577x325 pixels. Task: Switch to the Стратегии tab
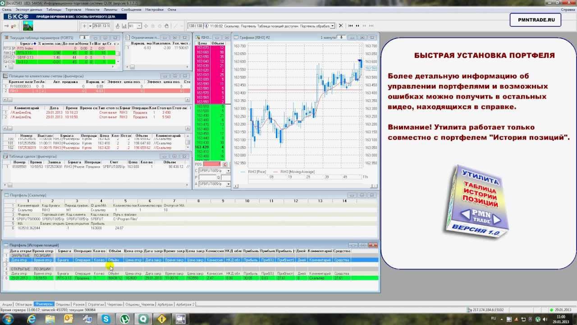coord(96,305)
